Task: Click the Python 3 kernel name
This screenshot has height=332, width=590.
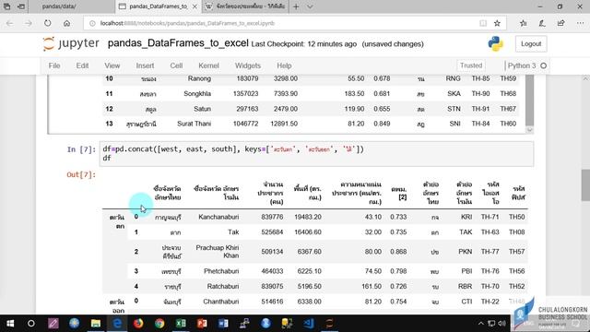Action: tap(522, 65)
